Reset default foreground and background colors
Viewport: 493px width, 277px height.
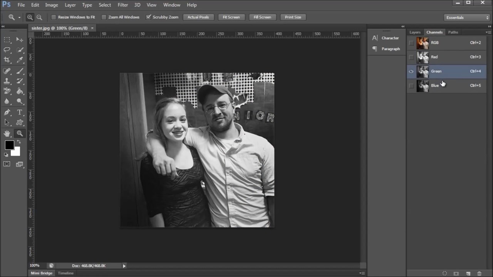click(6, 155)
